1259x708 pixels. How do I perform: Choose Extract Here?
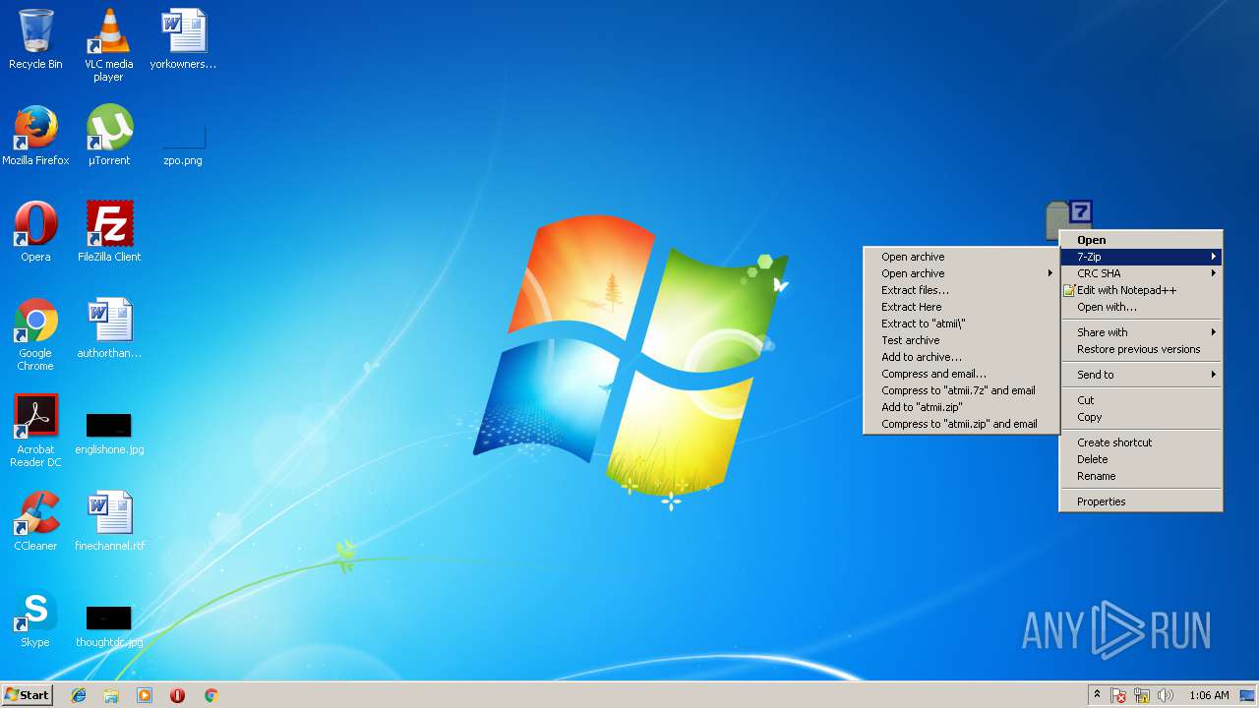[961, 307]
